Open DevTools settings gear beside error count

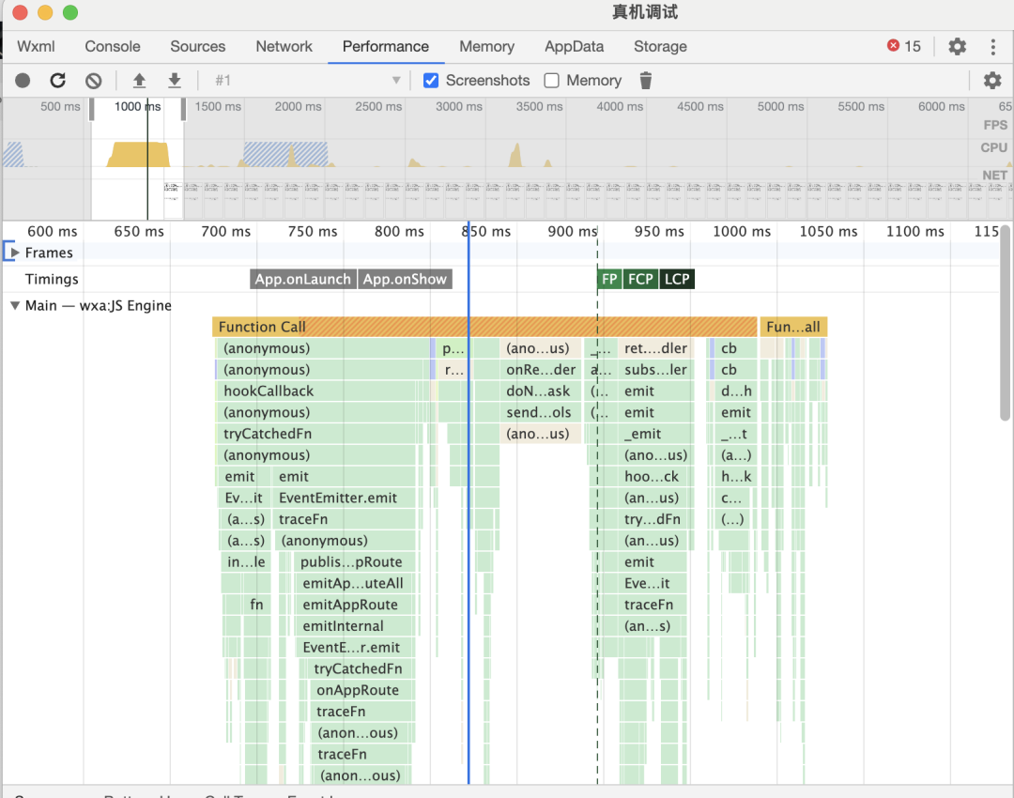coord(957,47)
